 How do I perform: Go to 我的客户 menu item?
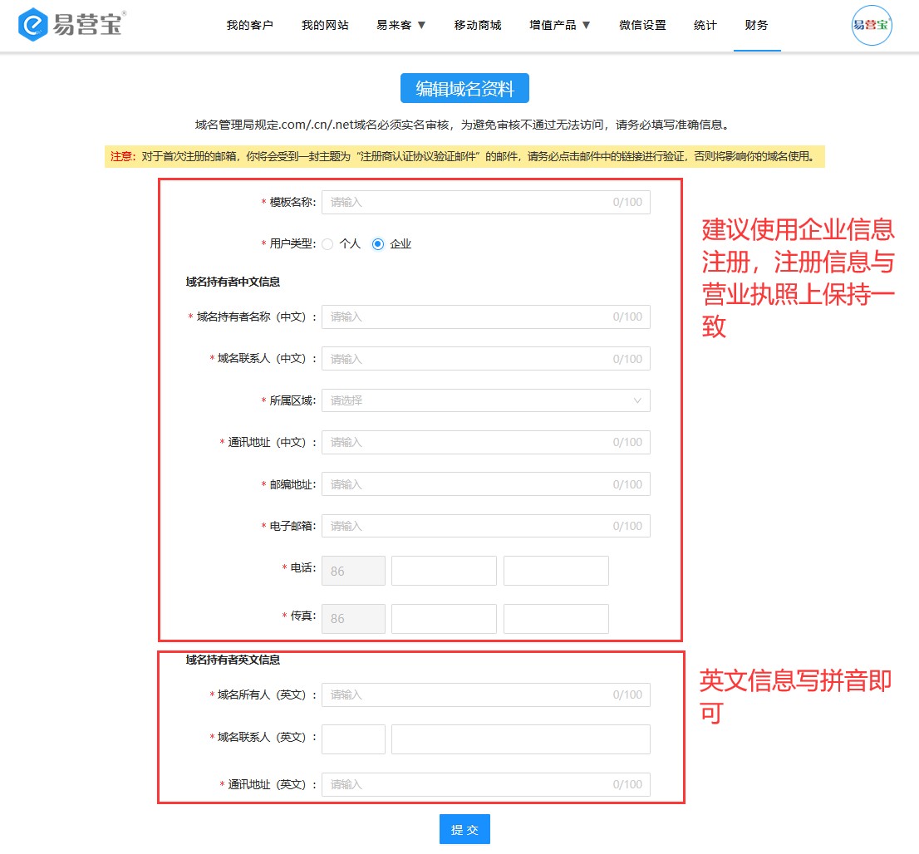coord(249,25)
